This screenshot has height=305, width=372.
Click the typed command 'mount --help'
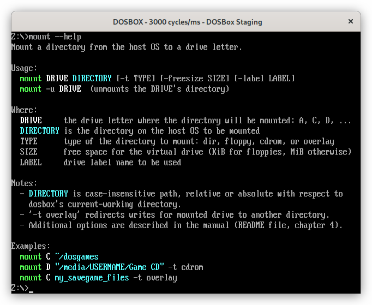tap(55, 37)
